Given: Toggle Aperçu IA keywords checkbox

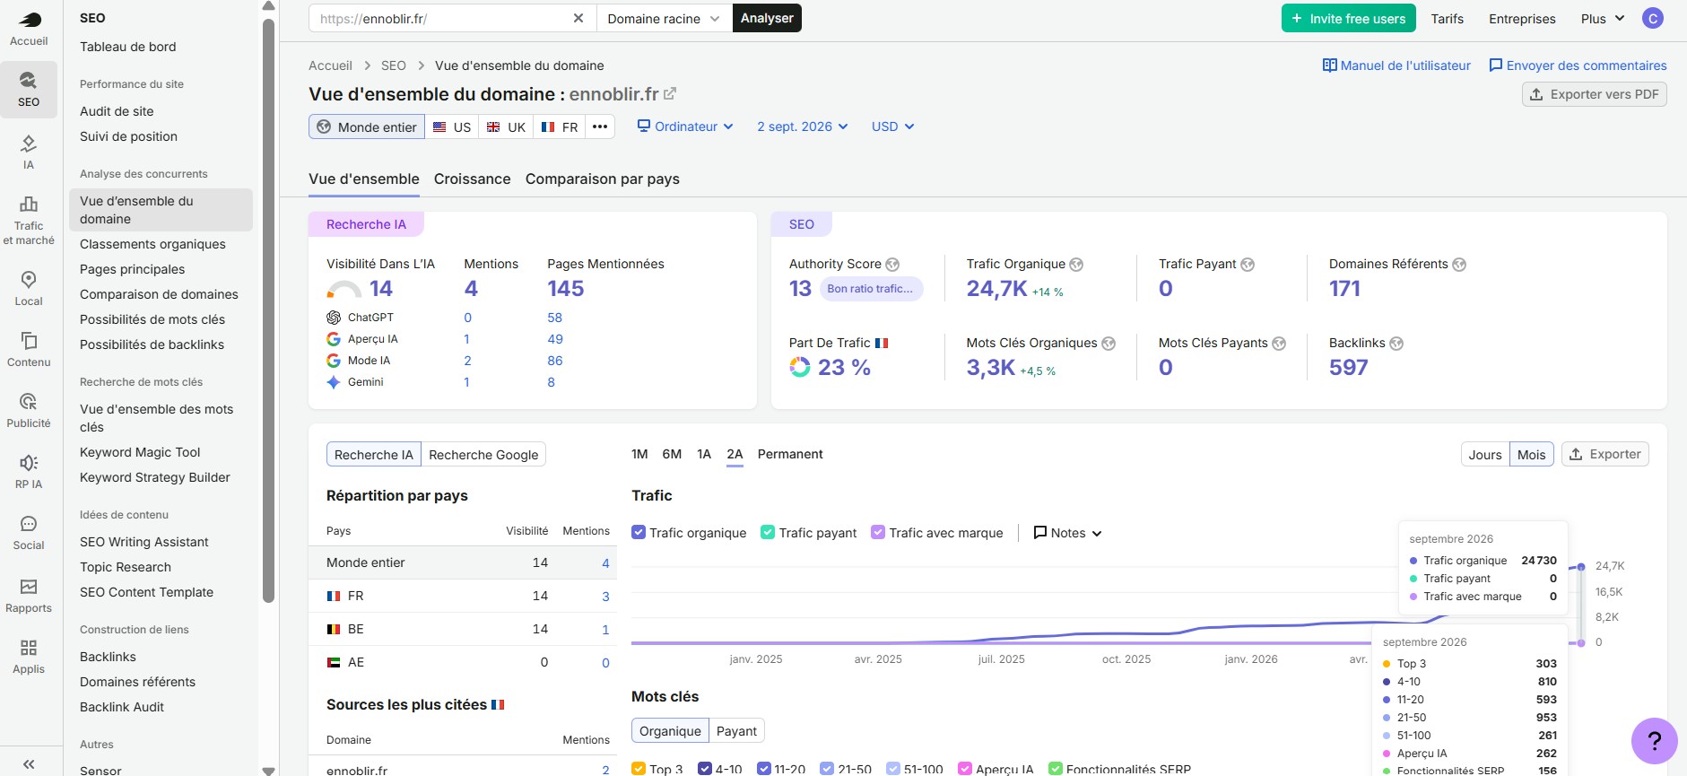Looking at the screenshot, I should coord(965,769).
